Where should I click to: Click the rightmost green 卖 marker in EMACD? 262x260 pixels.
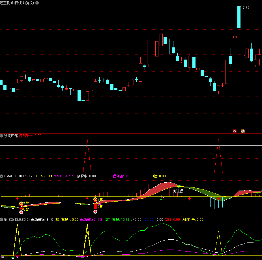(x=257, y=193)
